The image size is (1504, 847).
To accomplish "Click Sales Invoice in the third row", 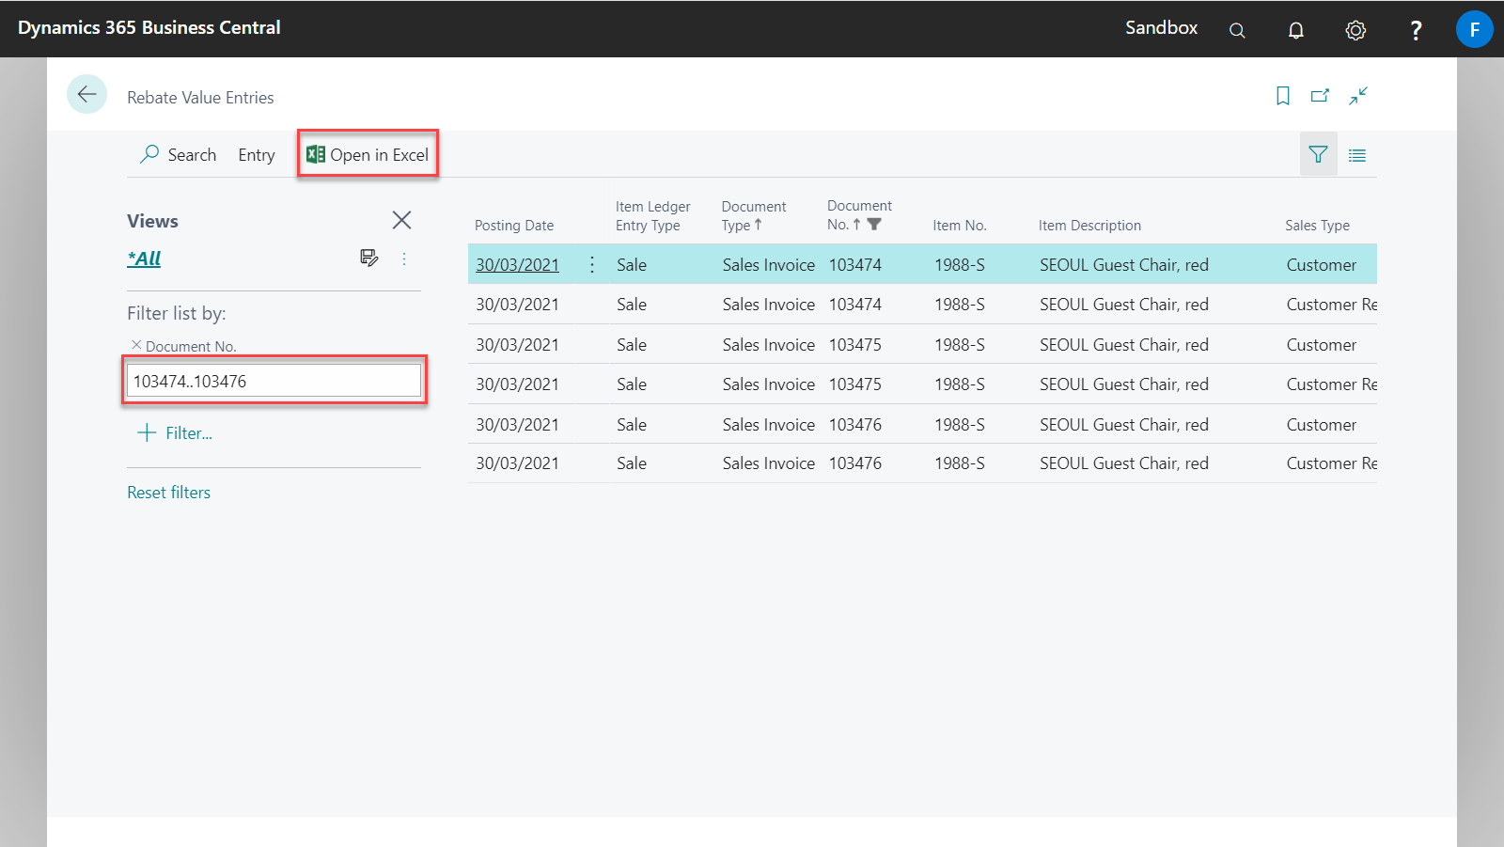I will click(x=768, y=345).
